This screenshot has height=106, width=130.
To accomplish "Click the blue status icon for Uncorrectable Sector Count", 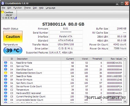I will click(6, 100).
